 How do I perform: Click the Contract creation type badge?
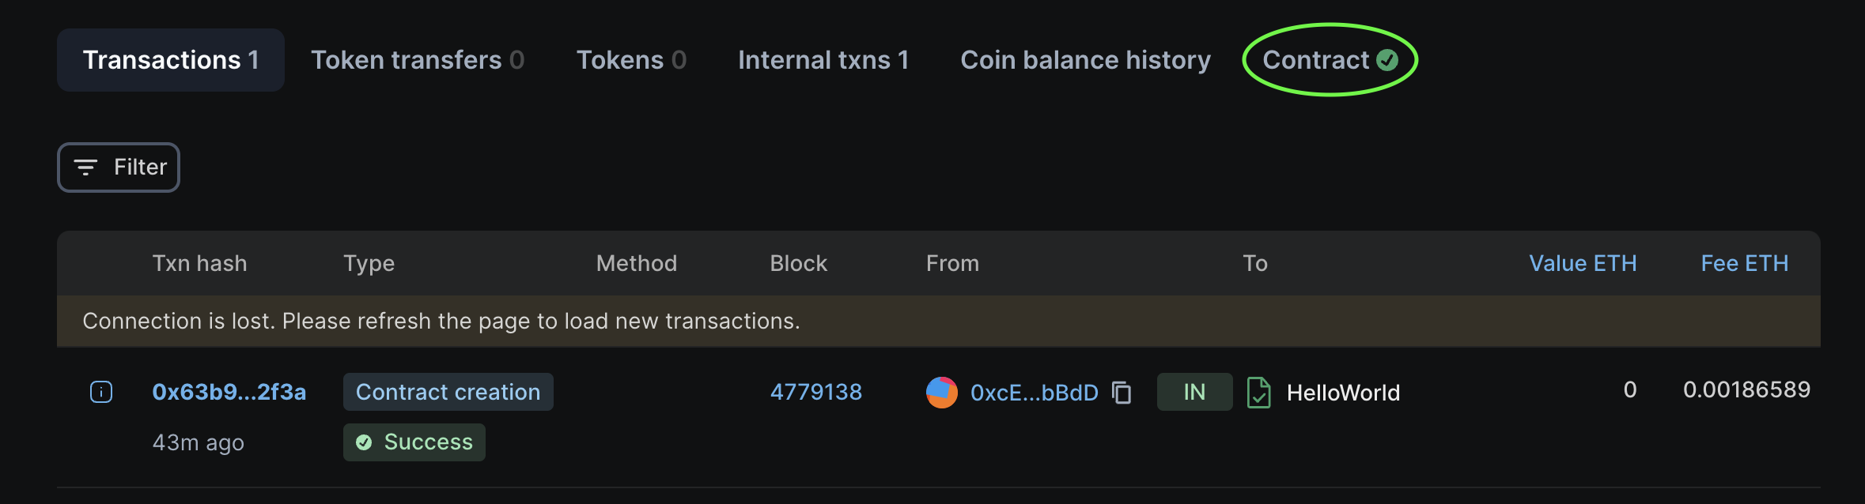tap(448, 392)
